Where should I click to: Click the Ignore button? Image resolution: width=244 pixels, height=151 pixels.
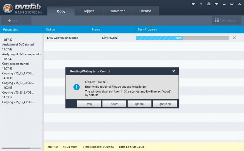tap(139, 104)
